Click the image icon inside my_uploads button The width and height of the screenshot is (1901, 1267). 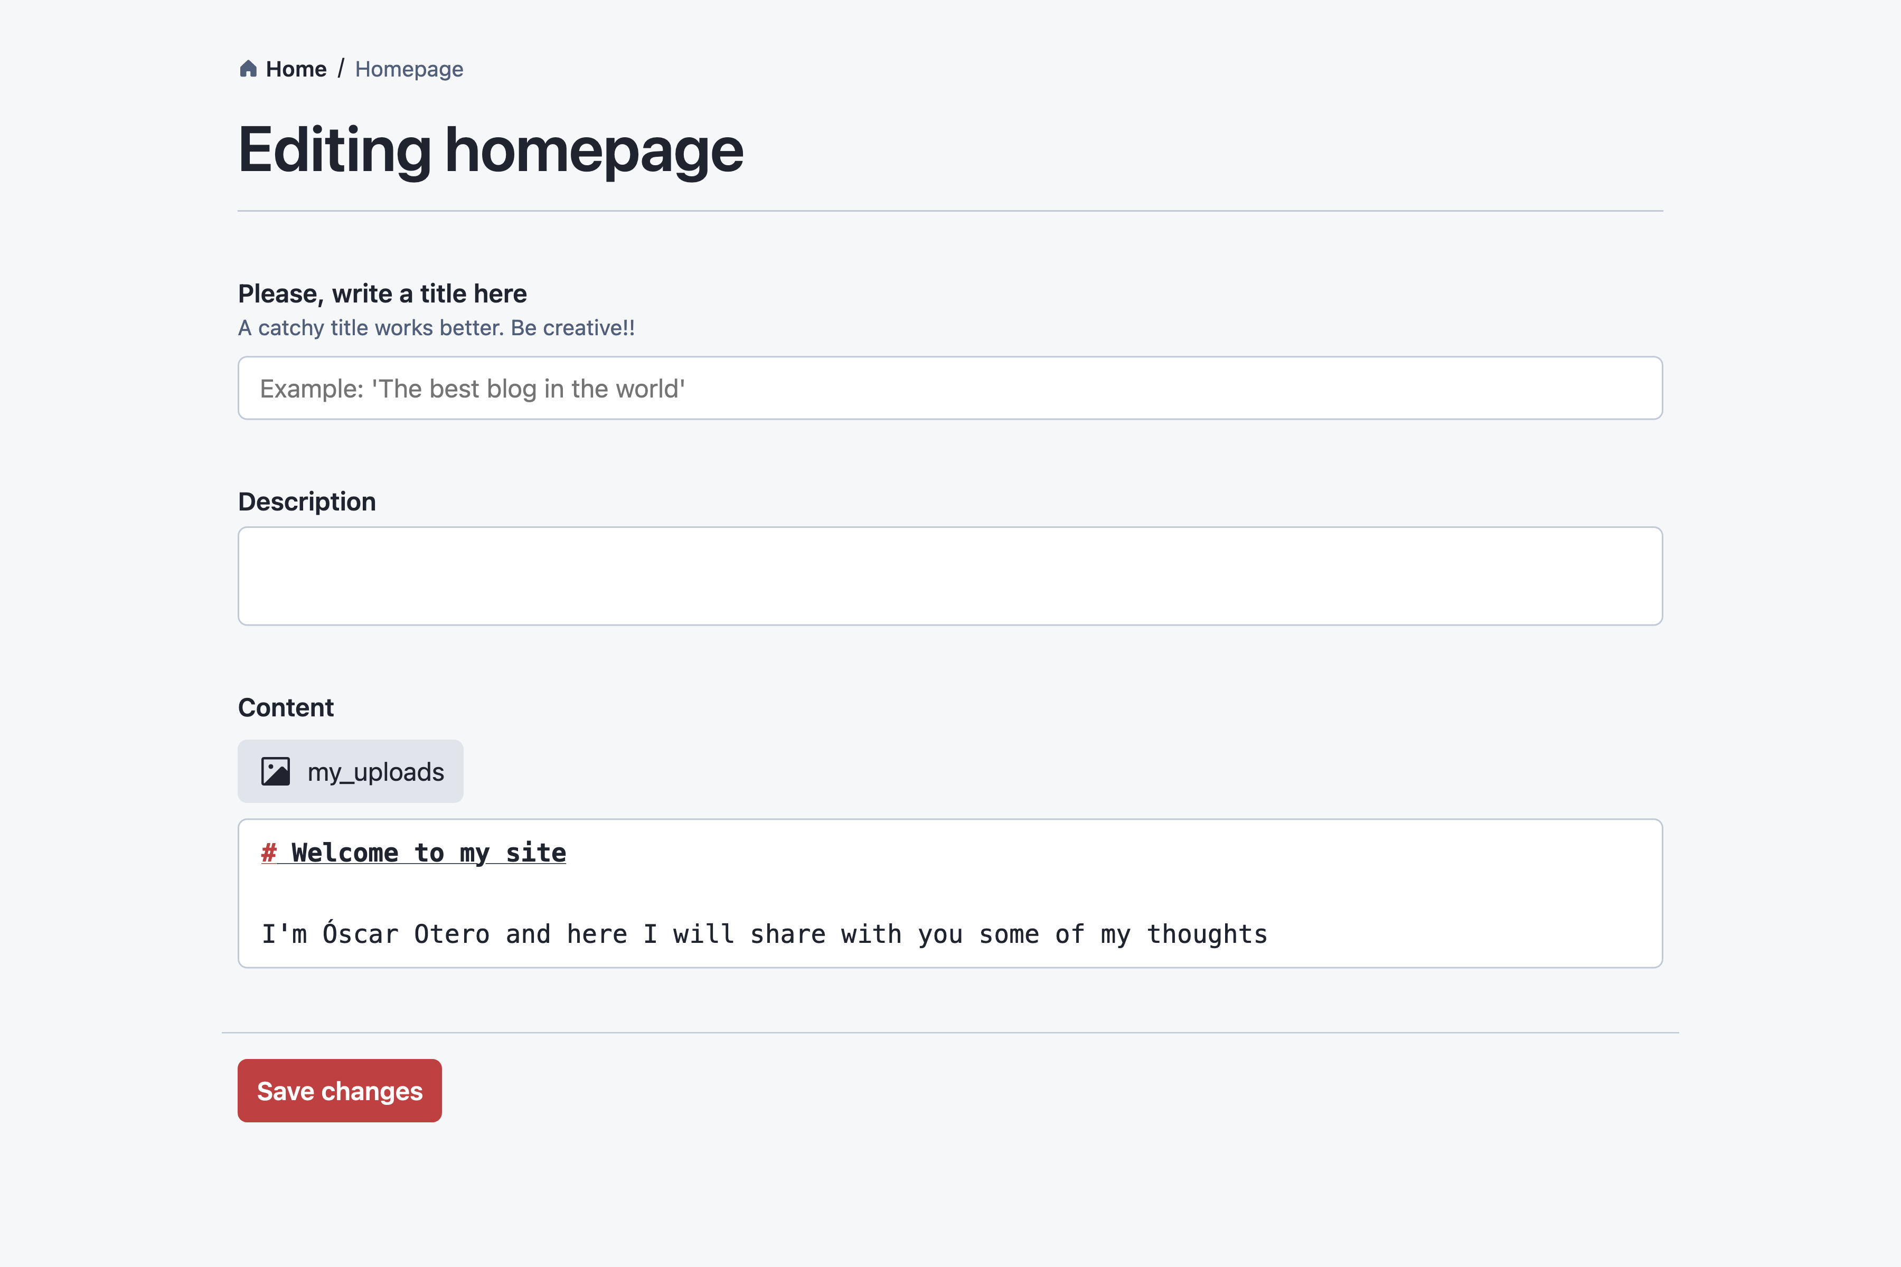coord(276,770)
